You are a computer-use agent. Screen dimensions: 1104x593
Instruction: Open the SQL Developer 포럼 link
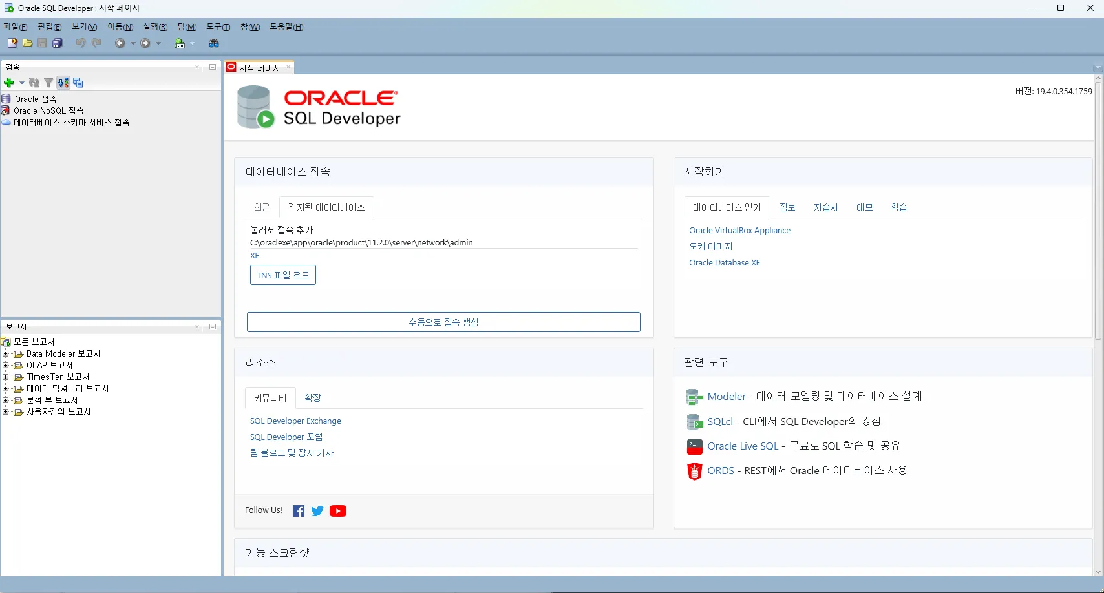click(286, 437)
